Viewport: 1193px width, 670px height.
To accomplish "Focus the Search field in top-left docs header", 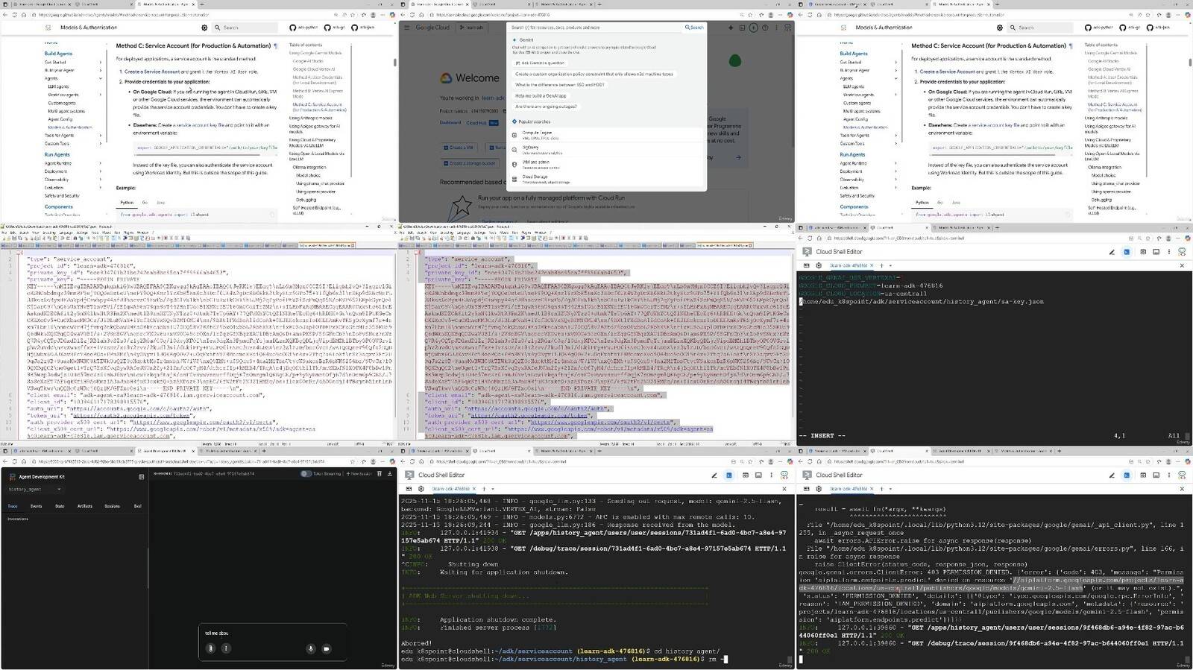I will click(246, 28).
